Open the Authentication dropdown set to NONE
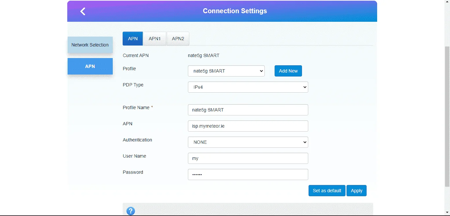The width and height of the screenshot is (450, 216). [248, 142]
